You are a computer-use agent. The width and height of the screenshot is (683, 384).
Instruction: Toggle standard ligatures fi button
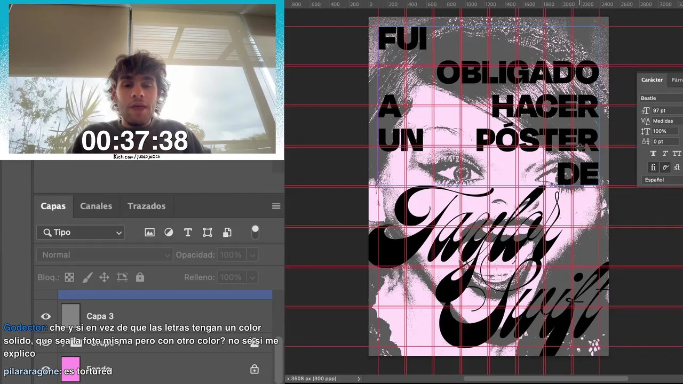click(653, 167)
